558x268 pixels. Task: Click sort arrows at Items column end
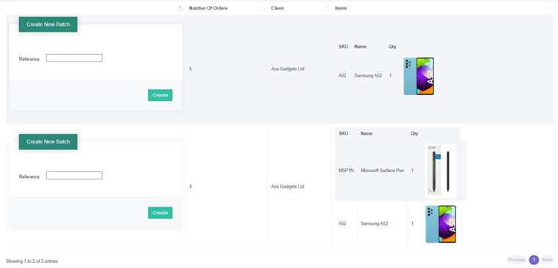click(549, 8)
